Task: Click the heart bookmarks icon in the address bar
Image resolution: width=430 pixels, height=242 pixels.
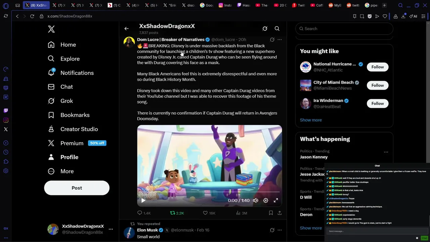Action: (x=385, y=16)
